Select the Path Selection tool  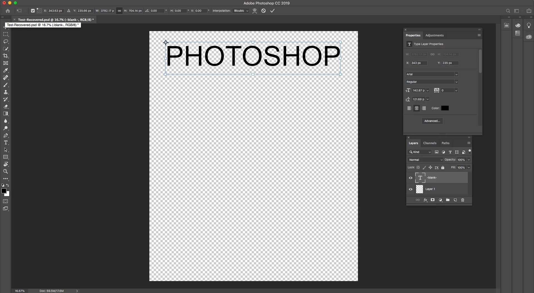(x=6, y=150)
